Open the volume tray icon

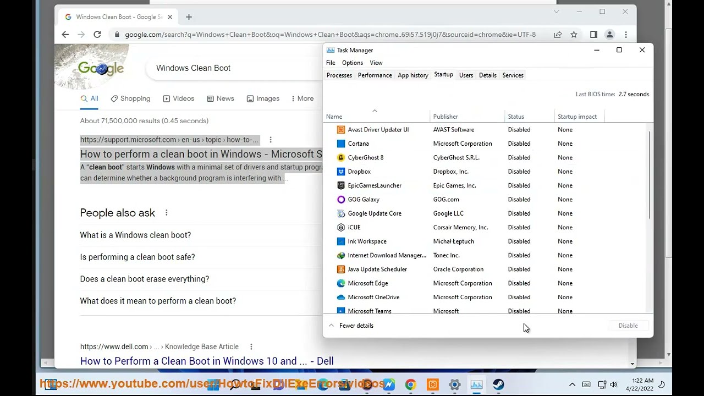[614, 384]
